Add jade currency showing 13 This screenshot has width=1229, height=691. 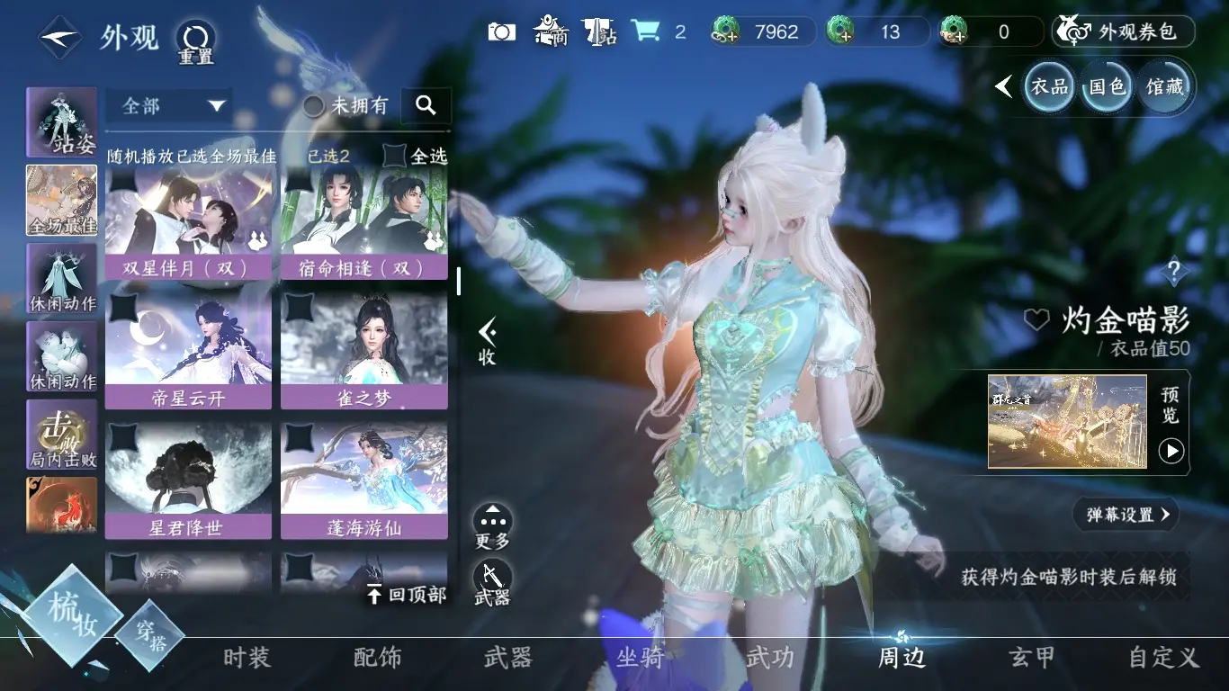tap(841, 32)
